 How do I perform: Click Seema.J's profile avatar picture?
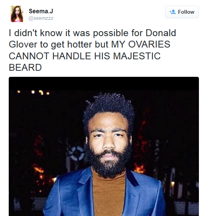17,14
